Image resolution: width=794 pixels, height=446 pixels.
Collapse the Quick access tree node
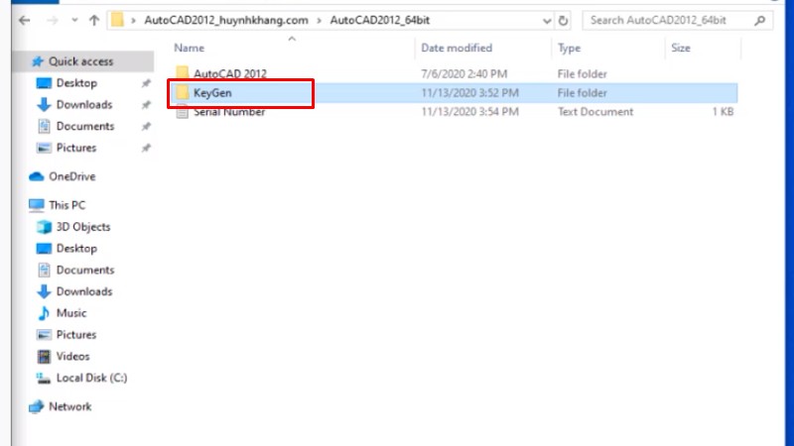click(x=21, y=61)
